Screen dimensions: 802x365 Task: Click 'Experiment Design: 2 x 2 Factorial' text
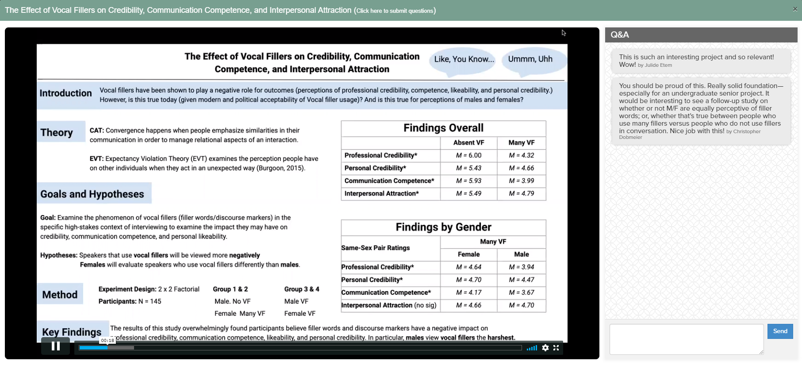coord(149,289)
